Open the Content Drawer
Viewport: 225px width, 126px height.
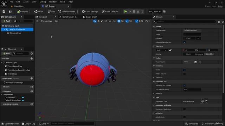coord(10,124)
